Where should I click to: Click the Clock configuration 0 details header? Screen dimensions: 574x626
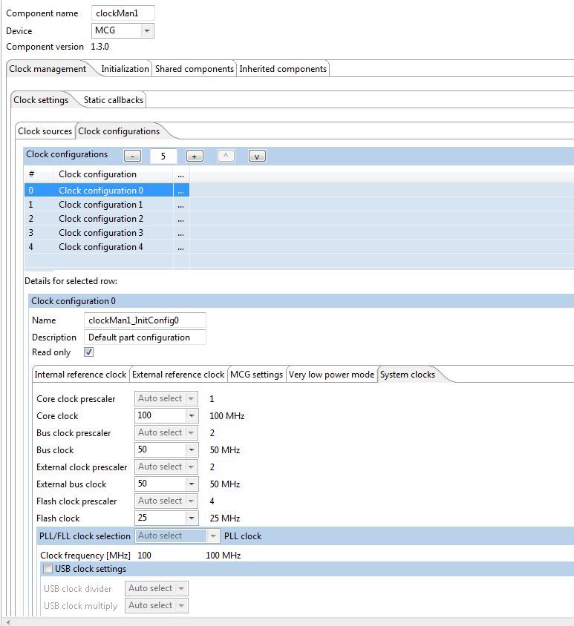pos(301,301)
